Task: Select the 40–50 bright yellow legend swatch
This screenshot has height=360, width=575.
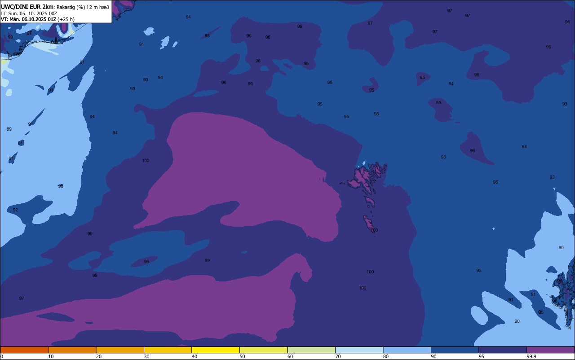Action: (x=216, y=350)
